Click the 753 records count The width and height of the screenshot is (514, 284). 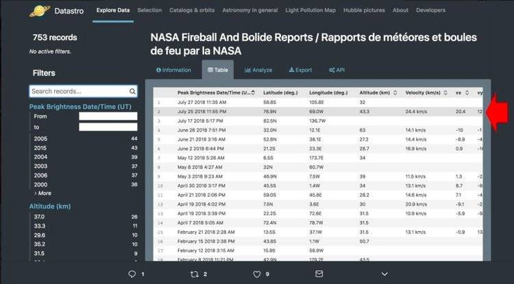tap(55, 38)
